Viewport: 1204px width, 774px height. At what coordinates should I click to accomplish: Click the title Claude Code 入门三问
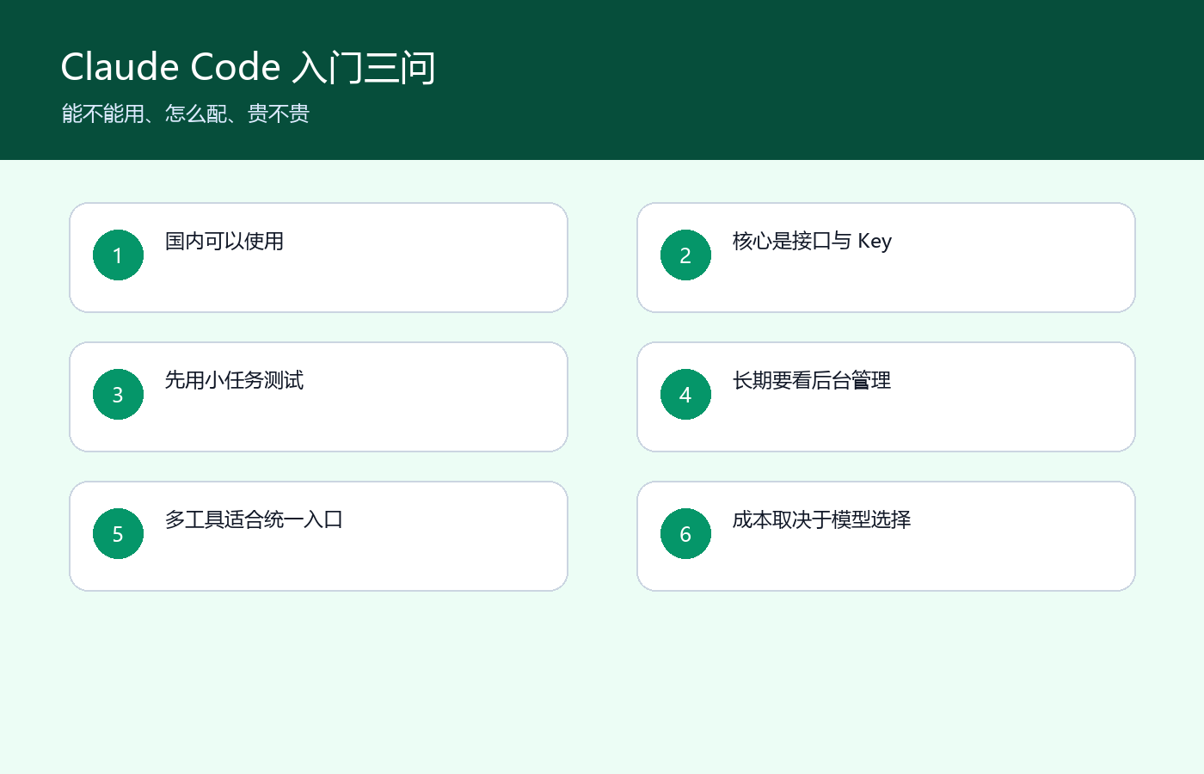(x=248, y=67)
